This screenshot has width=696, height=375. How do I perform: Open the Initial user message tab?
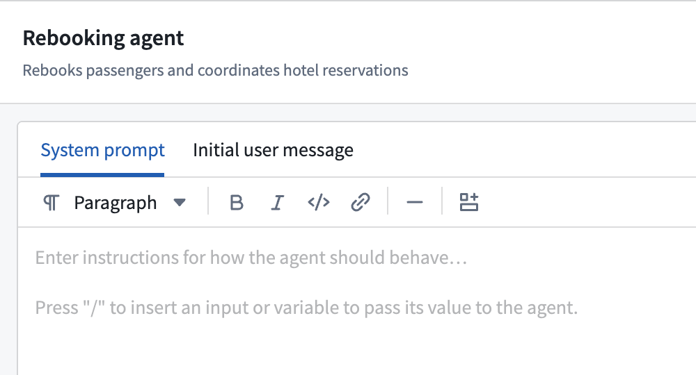pos(273,150)
